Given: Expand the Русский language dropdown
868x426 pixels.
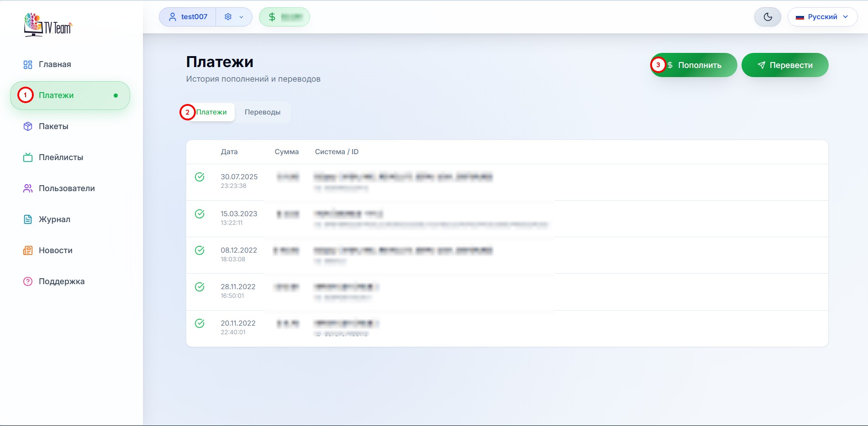Looking at the screenshot, I should tap(822, 17).
